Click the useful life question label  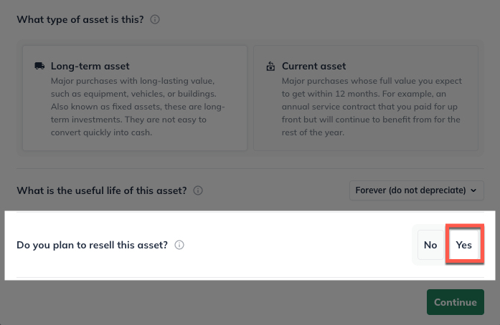tap(101, 190)
